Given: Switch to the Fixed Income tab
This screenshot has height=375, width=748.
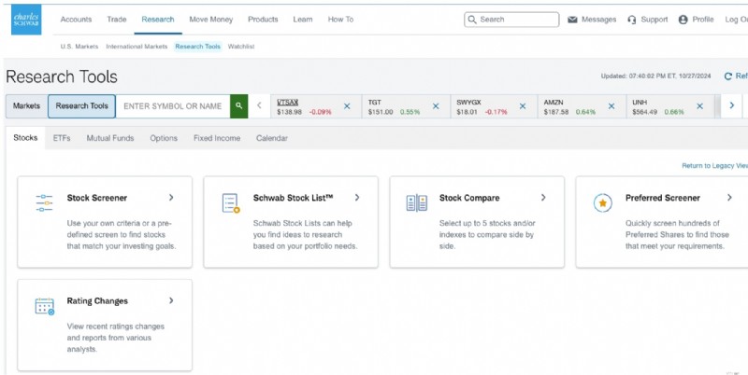Looking at the screenshot, I should pyautogui.click(x=217, y=138).
